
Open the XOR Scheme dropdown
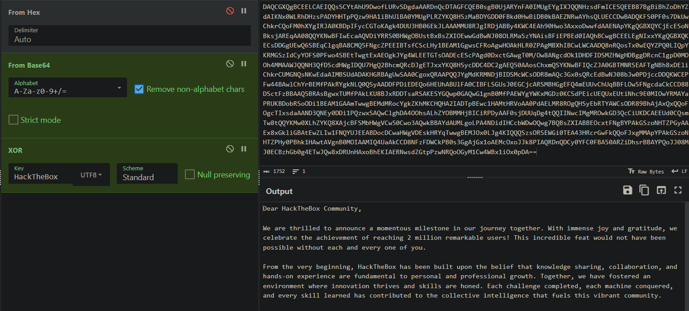coord(147,174)
